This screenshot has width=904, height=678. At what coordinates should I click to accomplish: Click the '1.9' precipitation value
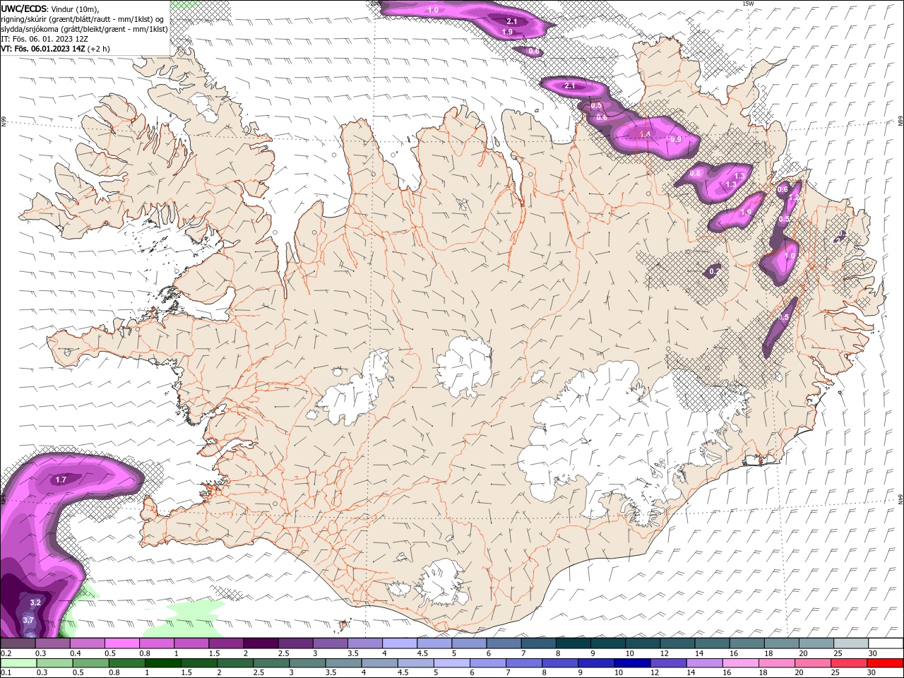[507, 32]
